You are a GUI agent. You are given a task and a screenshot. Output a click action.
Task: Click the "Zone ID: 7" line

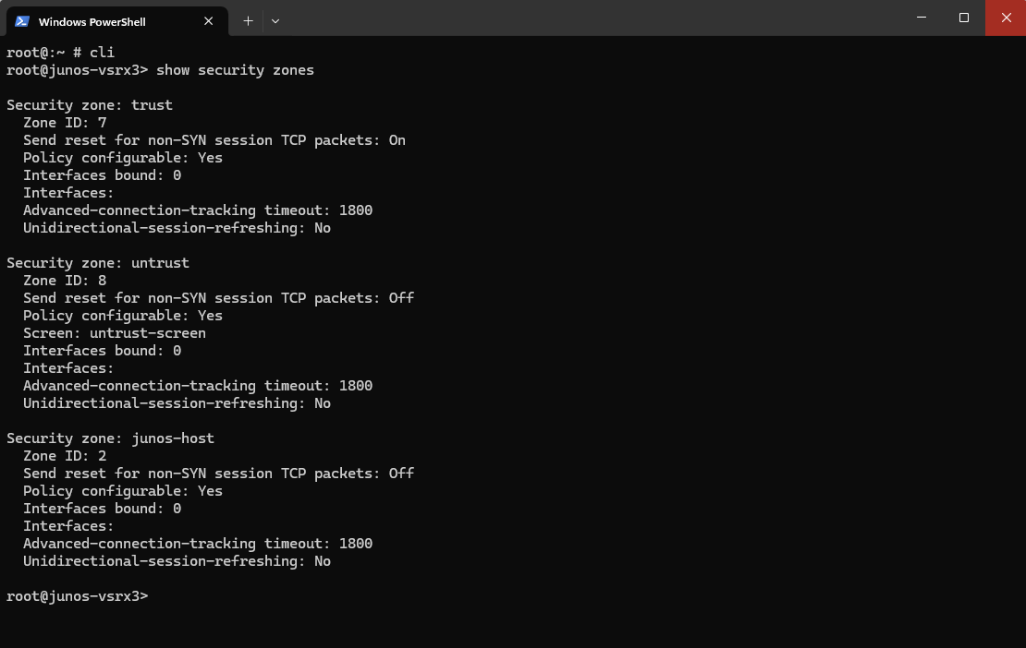click(x=65, y=123)
